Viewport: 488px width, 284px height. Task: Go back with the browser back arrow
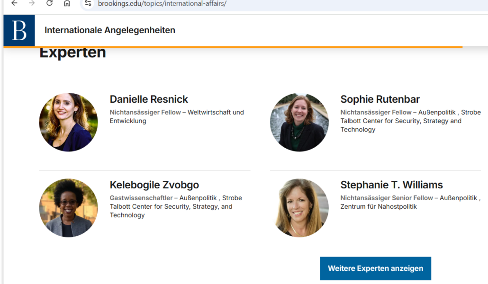pos(14,3)
